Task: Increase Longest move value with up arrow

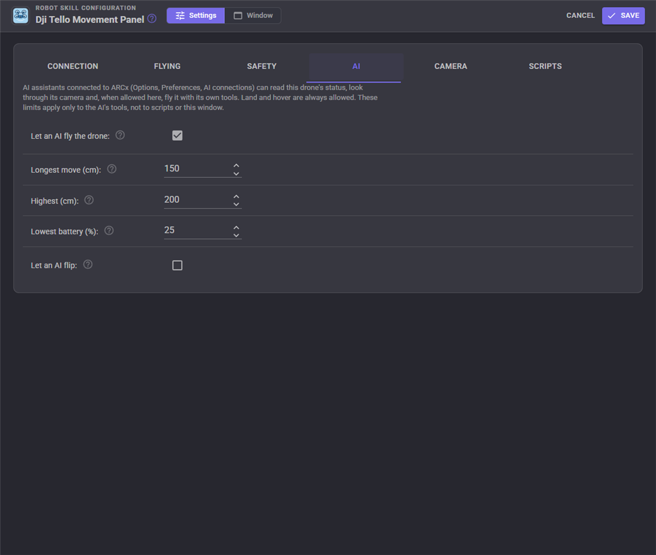Action: click(236, 166)
